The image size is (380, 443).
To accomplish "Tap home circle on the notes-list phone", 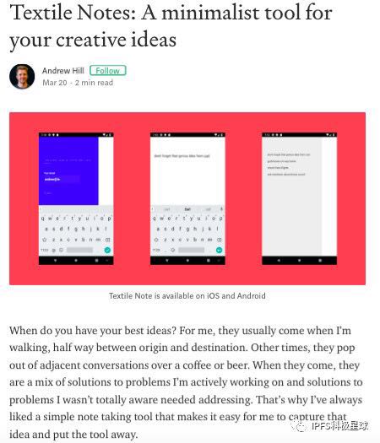I will coord(299,260).
